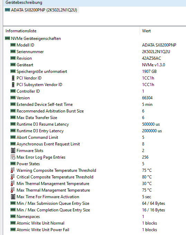The image size is (186, 235).
Task: Select the Max Data Transfer Size label
Action: pyautogui.click(x=37, y=118)
